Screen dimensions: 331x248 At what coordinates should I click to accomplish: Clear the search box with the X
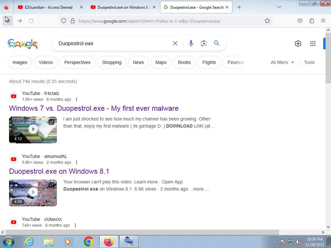pyautogui.click(x=175, y=44)
